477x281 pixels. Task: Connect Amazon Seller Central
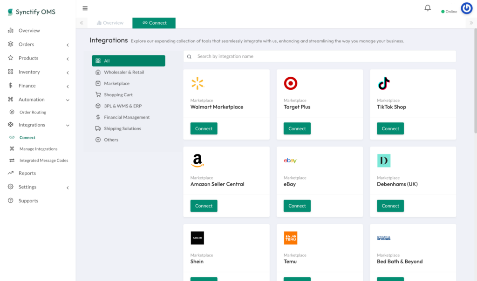pyautogui.click(x=204, y=206)
